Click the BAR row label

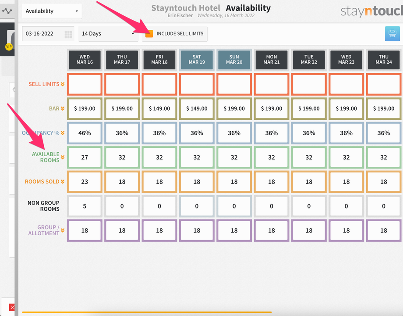click(54, 109)
